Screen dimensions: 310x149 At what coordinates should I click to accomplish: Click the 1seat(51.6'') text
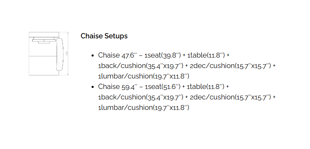[163, 87]
